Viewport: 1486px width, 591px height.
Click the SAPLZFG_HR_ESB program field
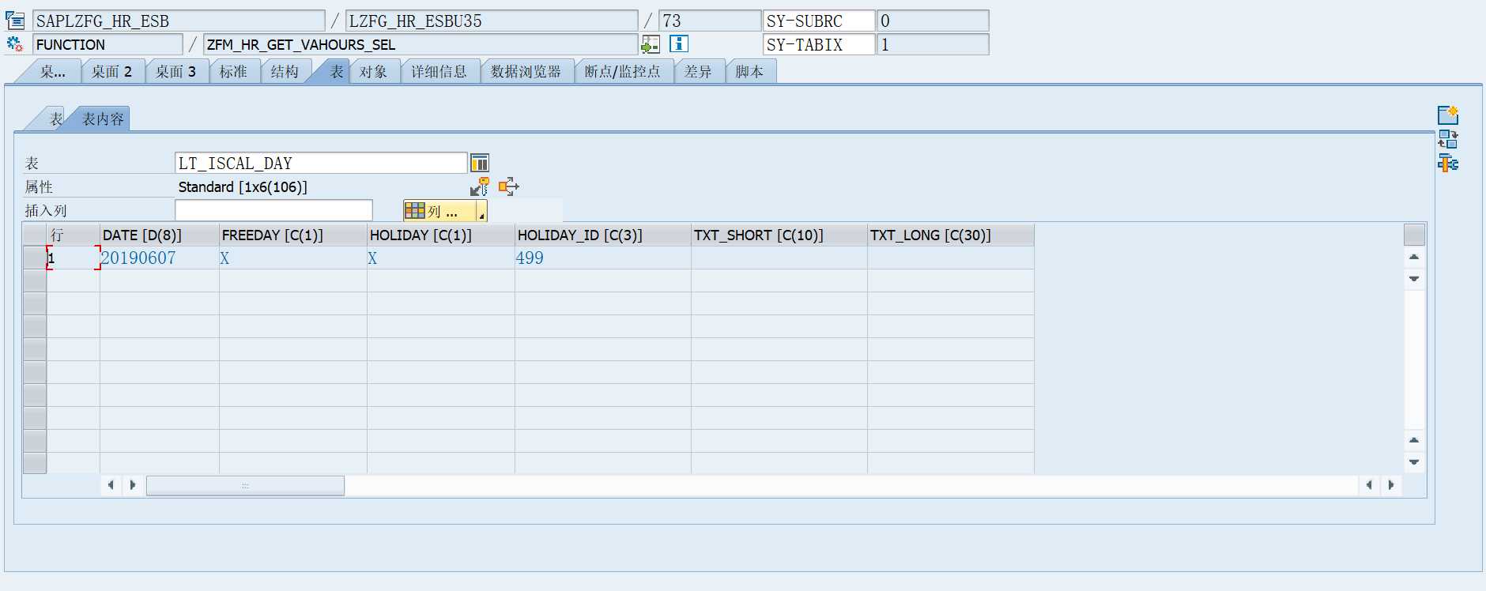tap(179, 21)
